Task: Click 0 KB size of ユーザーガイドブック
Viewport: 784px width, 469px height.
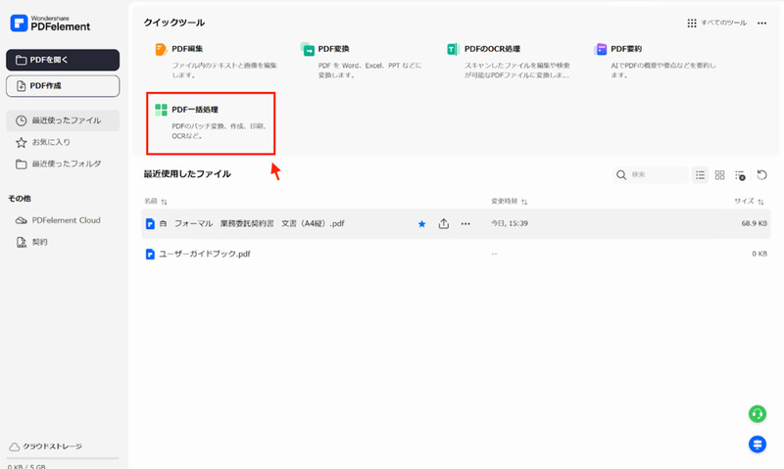Action: pyautogui.click(x=759, y=254)
